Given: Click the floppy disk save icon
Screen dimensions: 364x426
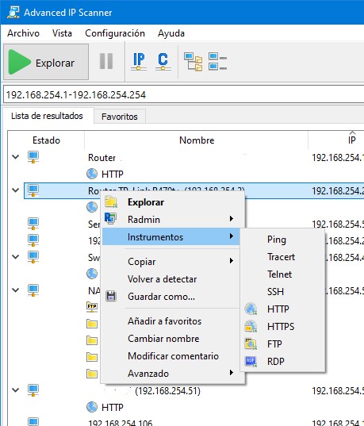Looking at the screenshot, I should click(111, 296).
